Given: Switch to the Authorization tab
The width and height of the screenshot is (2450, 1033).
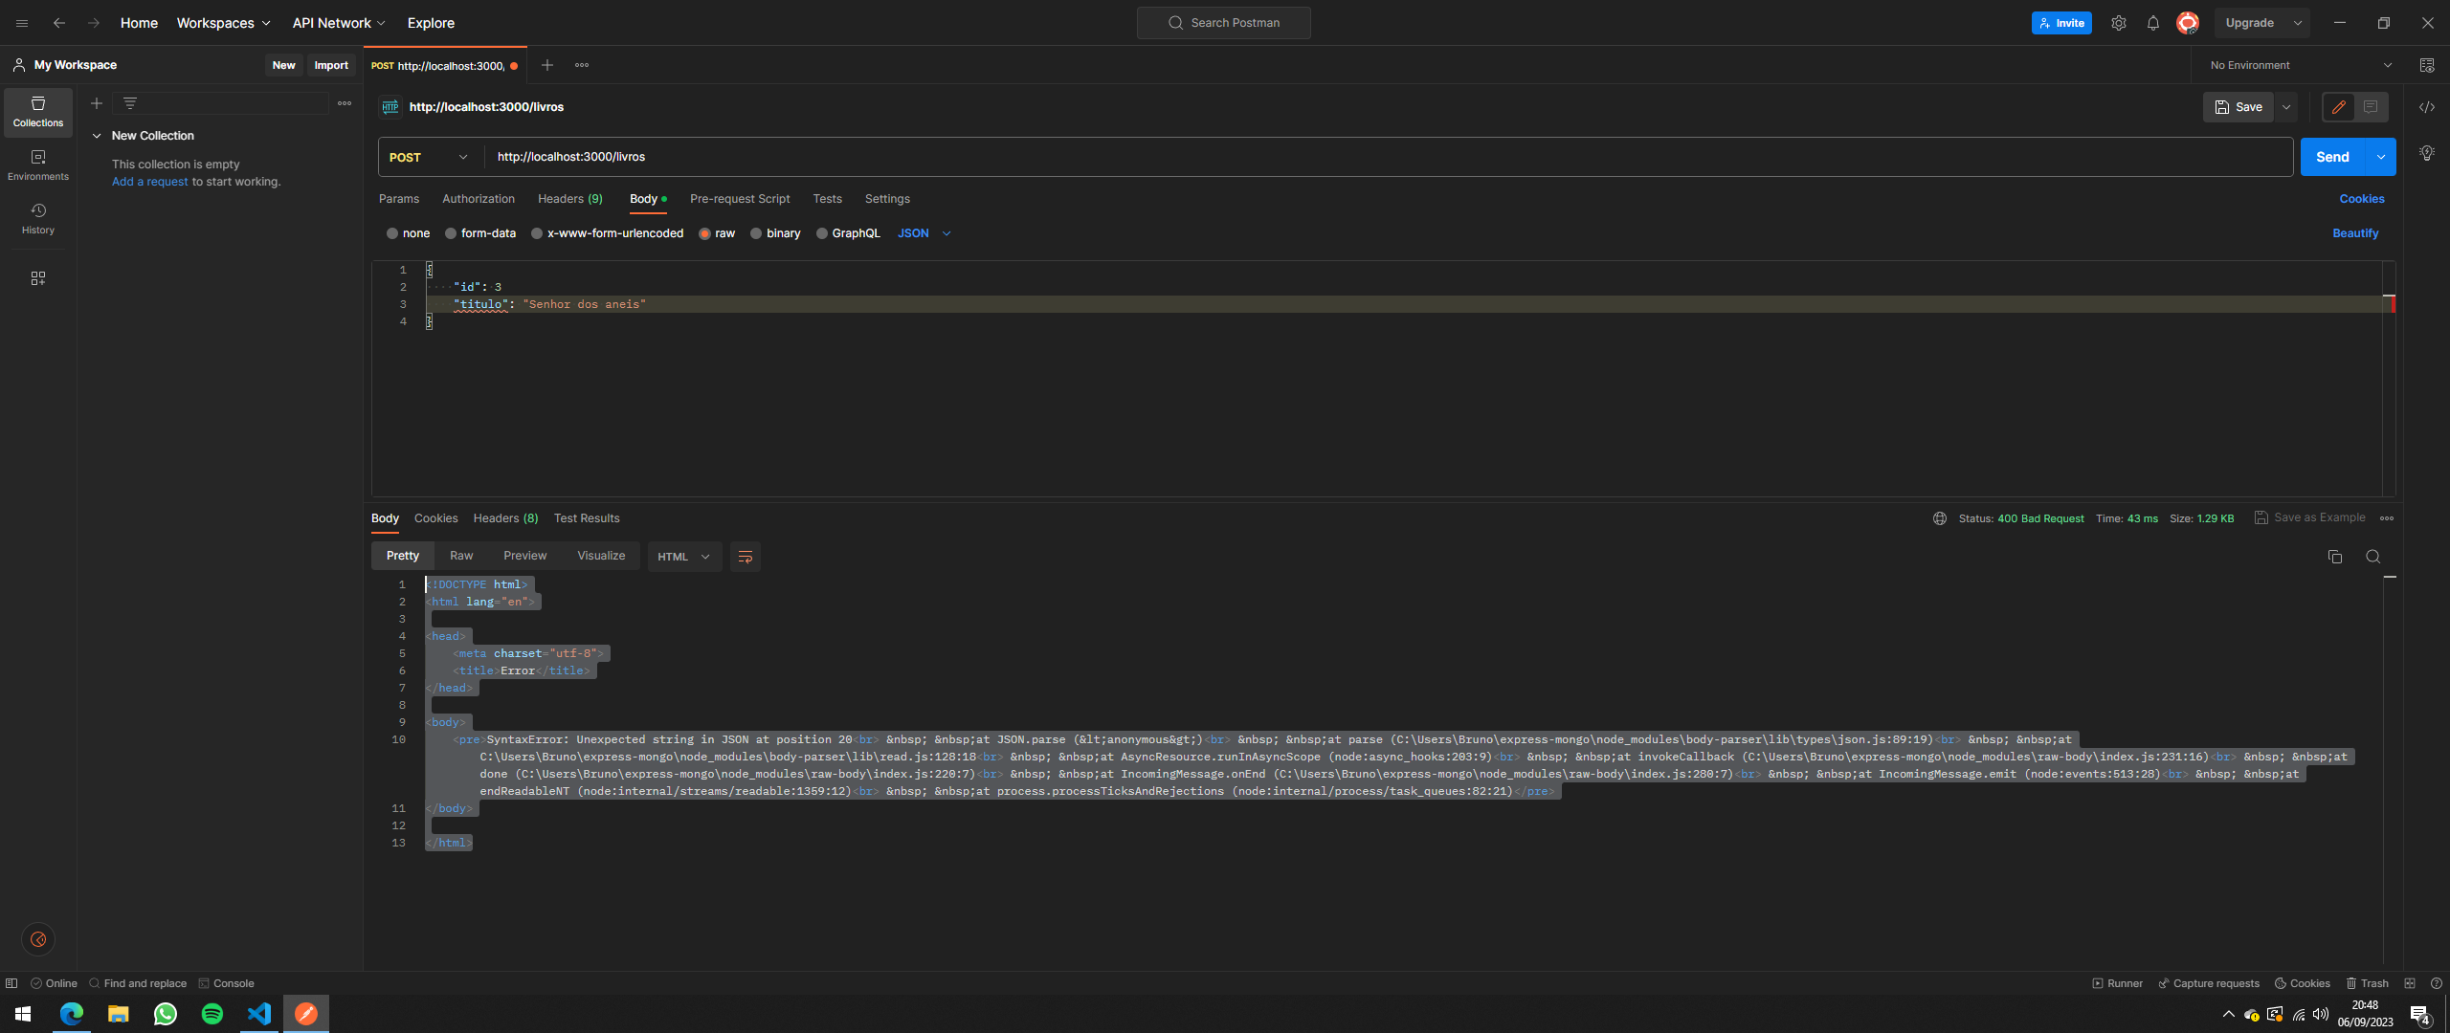Looking at the screenshot, I should pyautogui.click(x=479, y=199).
